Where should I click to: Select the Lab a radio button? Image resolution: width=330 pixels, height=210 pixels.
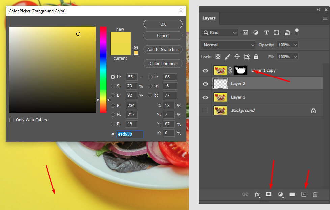pos(150,86)
